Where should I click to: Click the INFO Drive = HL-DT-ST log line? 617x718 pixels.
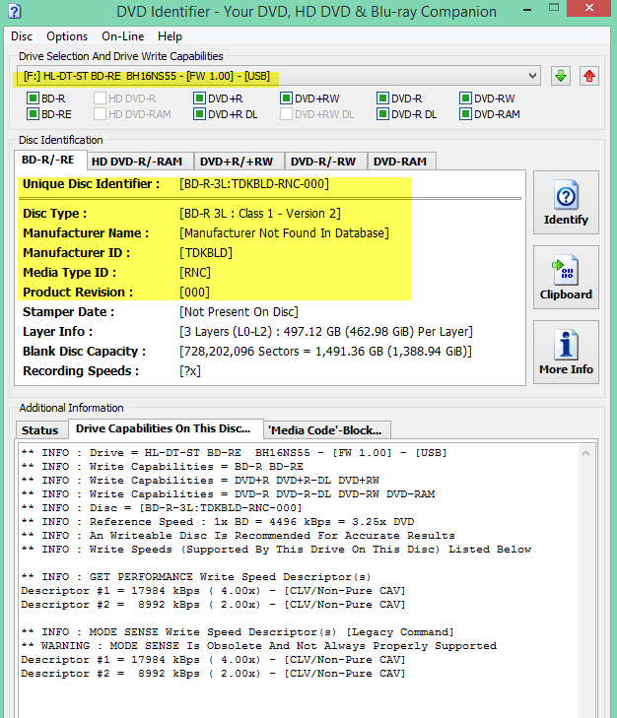(x=234, y=452)
